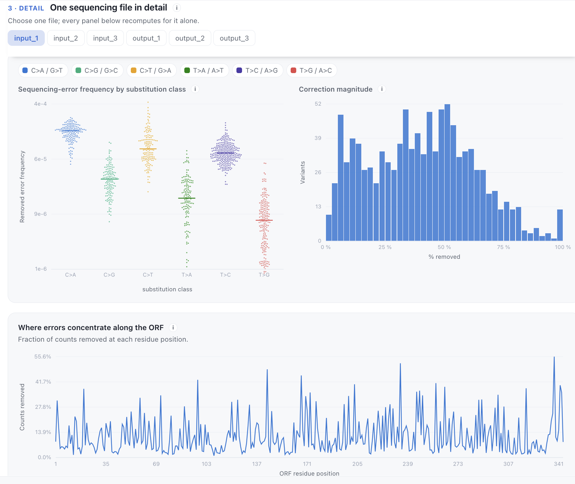Select the input_1 file tab
575x484 pixels.
coord(26,38)
